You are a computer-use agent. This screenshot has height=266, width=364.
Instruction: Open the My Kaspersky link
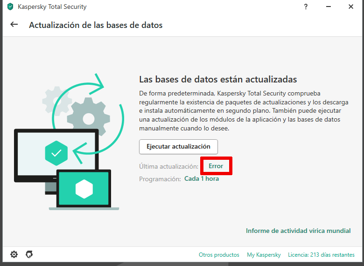click(264, 255)
